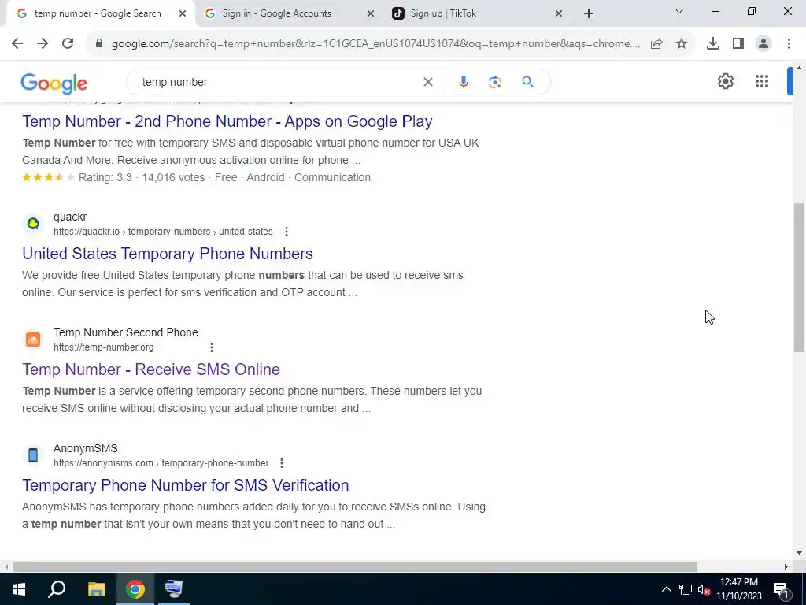Screen dimensions: 806x605
Task: Open Temp Number 2nd Phone Number Google Play link
Action: [x=227, y=121]
